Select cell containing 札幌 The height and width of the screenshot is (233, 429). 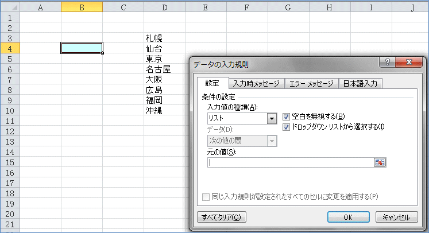point(164,38)
